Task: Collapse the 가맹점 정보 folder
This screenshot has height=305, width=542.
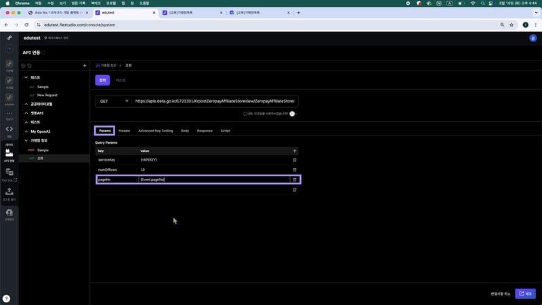Action: click(x=26, y=140)
